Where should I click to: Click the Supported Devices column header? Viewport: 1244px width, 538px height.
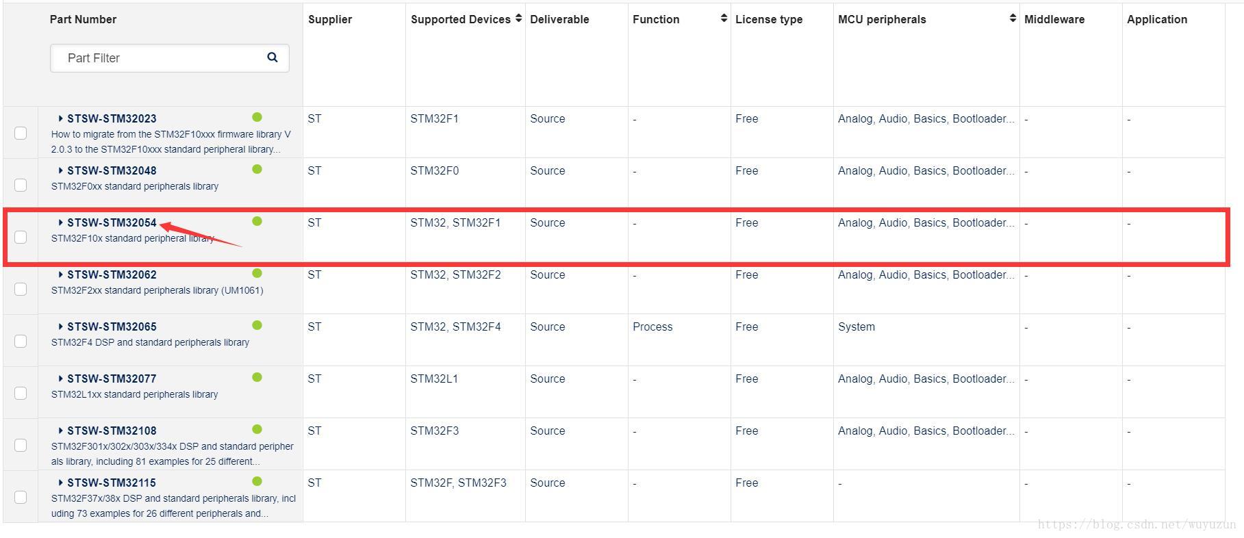point(461,19)
